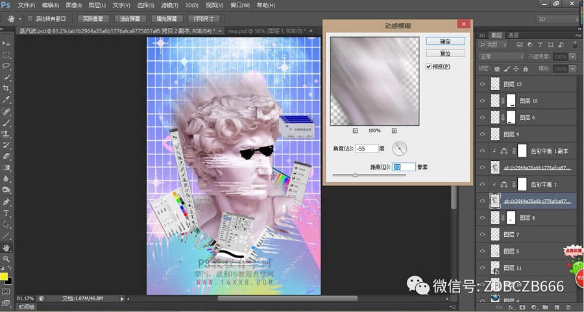The image size is (584, 312).
Task: Zoom out the motion blur preview
Action: (355, 130)
